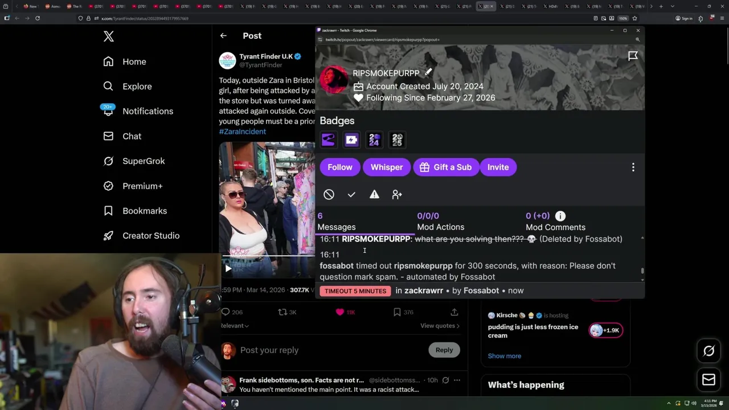The image size is (729, 410).
Task: Click the +1.9K listeners badge
Action: [606, 330]
